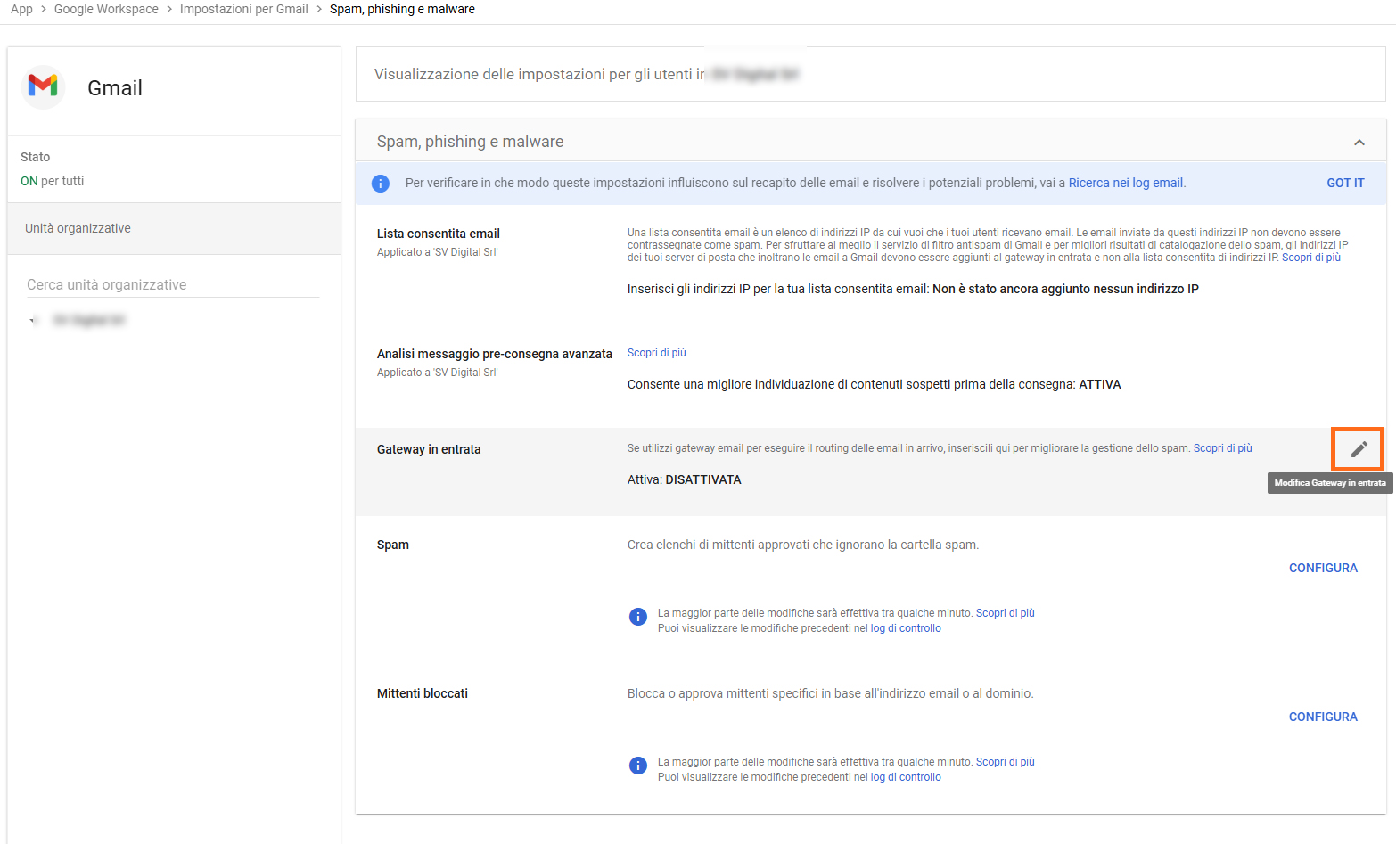Open Scopri di più in Gateway in entrata
The height and width of the screenshot is (844, 1396).
pos(1222,448)
